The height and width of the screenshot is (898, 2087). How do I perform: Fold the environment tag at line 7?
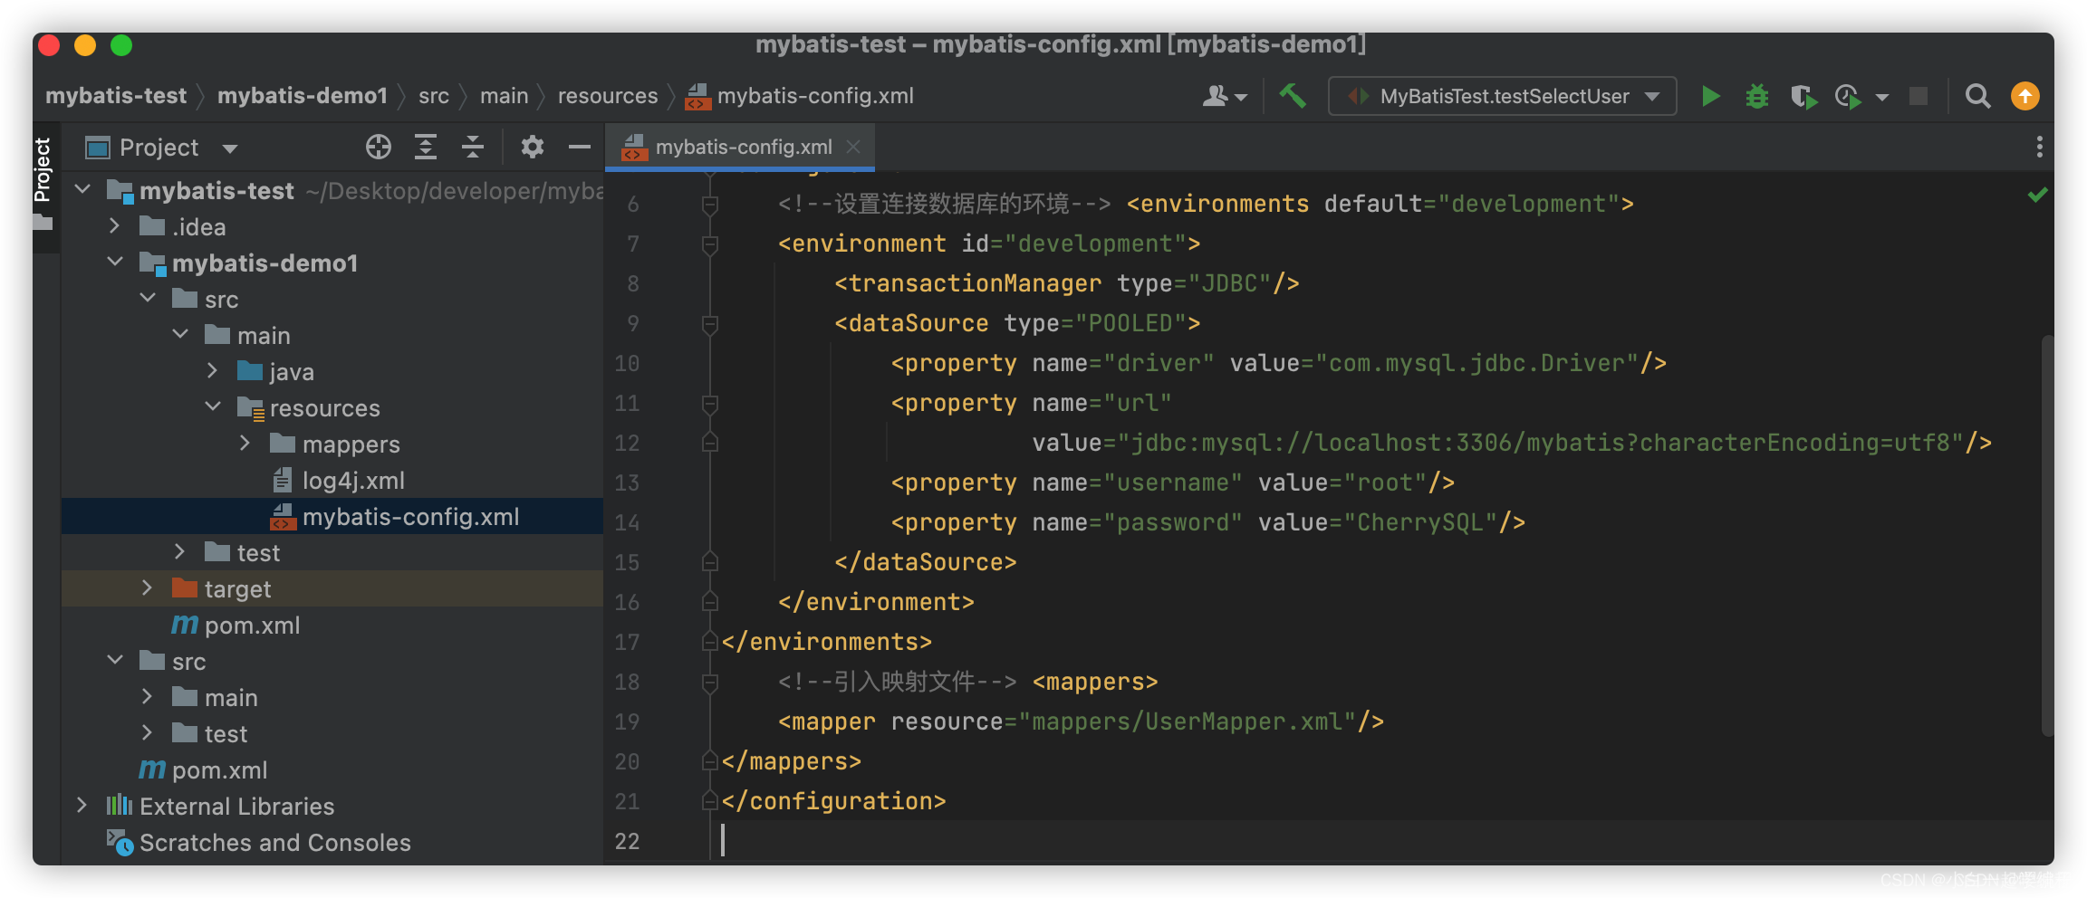click(710, 244)
